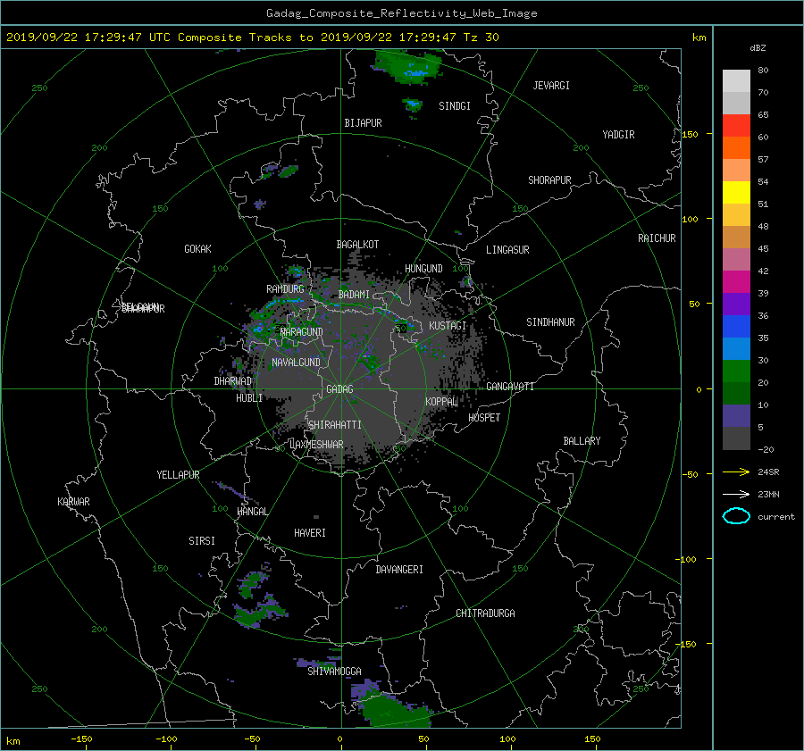Click the HUBLI city label
Image resolution: width=804 pixels, height=751 pixels.
point(249,398)
